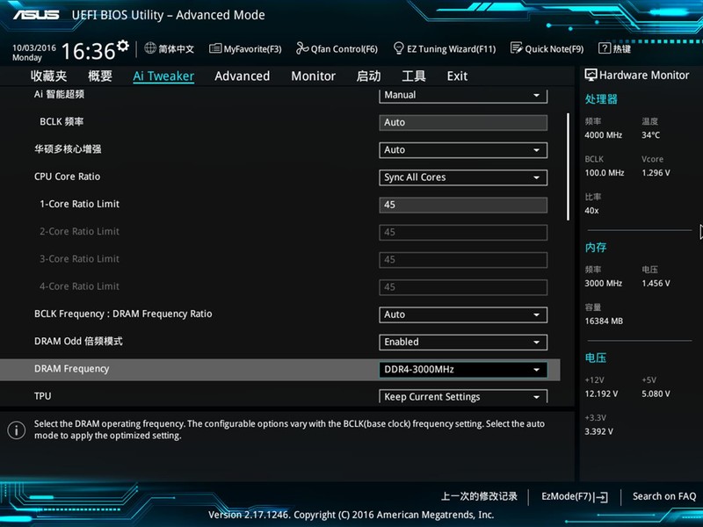Switch to the 概要 main tab
The image size is (703, 527).
[x=99, y=76]
